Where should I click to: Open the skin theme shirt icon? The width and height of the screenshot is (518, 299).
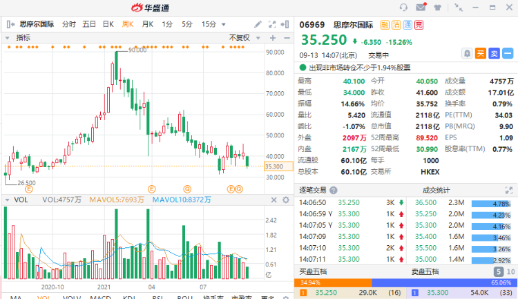[x=438, y=8]
